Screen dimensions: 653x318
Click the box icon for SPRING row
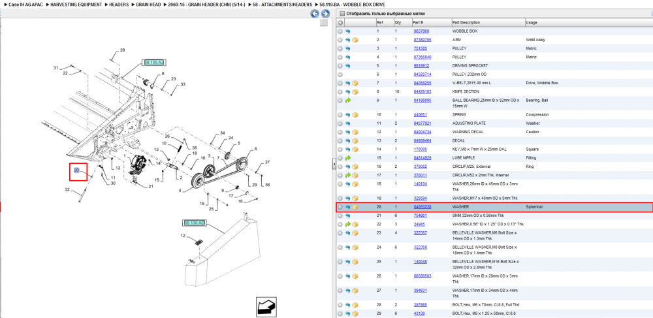pos(355,115)
